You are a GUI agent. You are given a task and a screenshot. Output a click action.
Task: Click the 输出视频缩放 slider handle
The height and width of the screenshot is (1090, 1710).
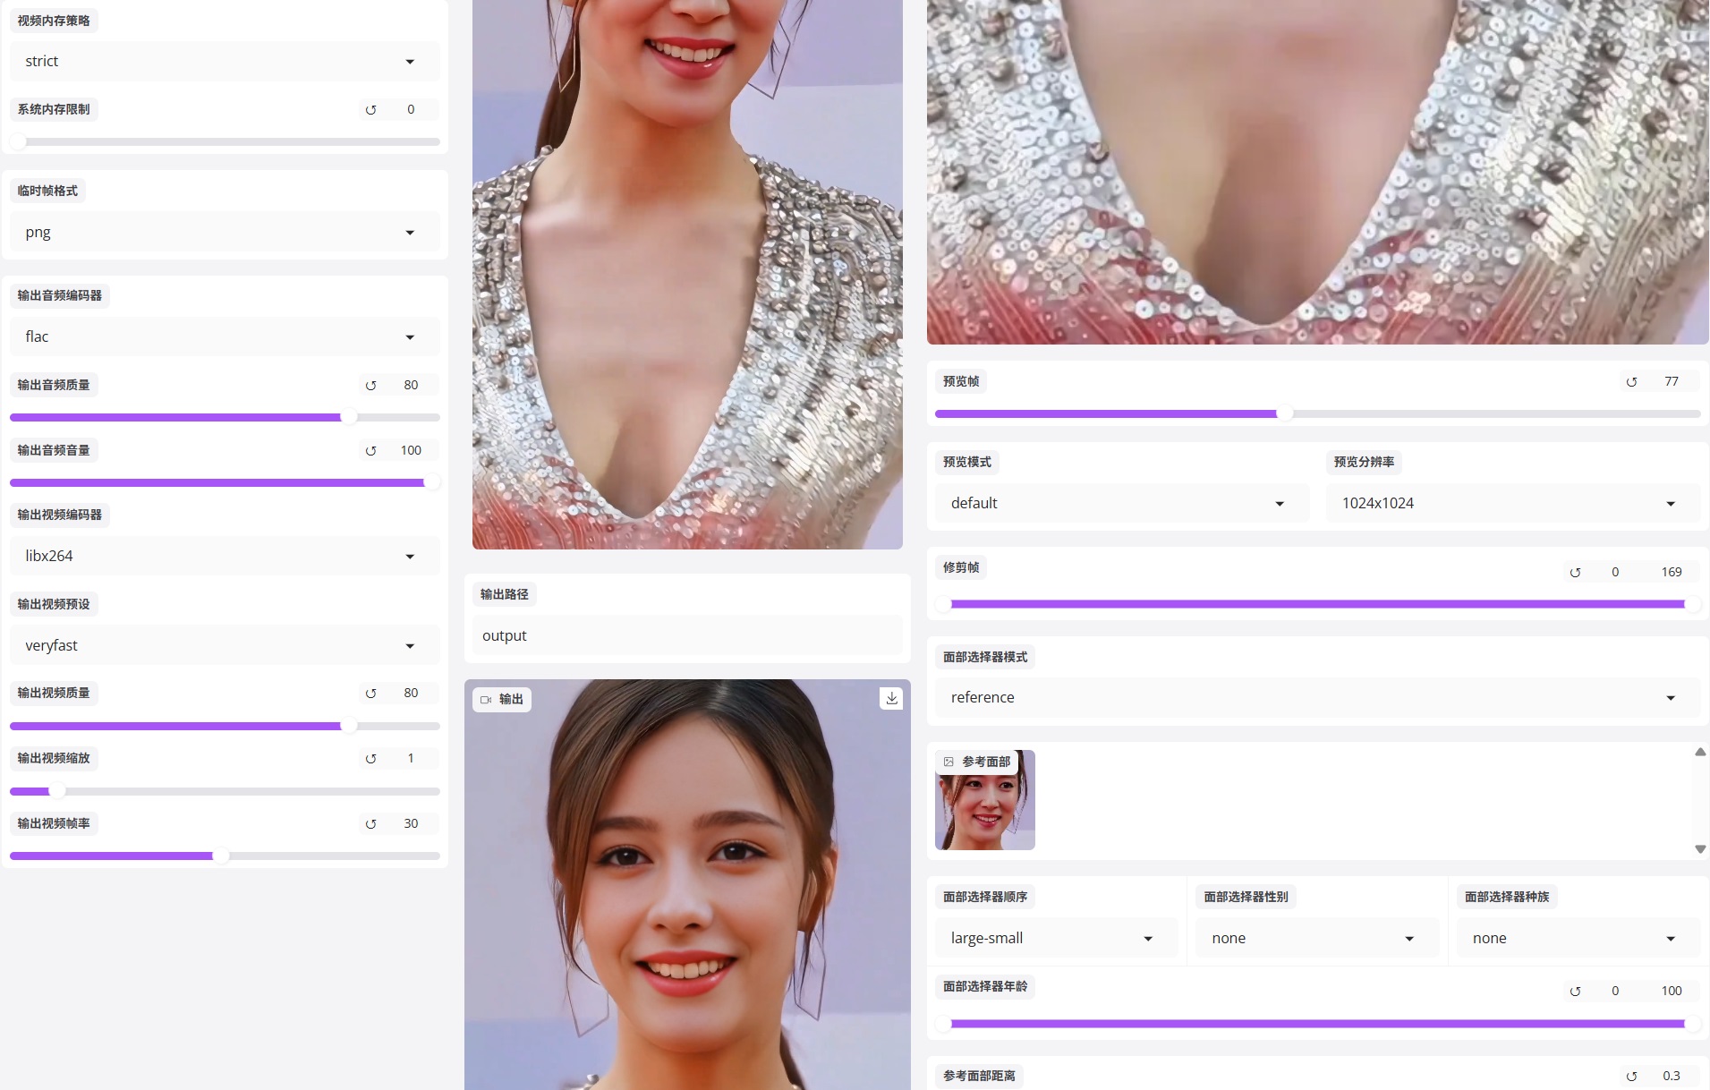pos(57,791)
